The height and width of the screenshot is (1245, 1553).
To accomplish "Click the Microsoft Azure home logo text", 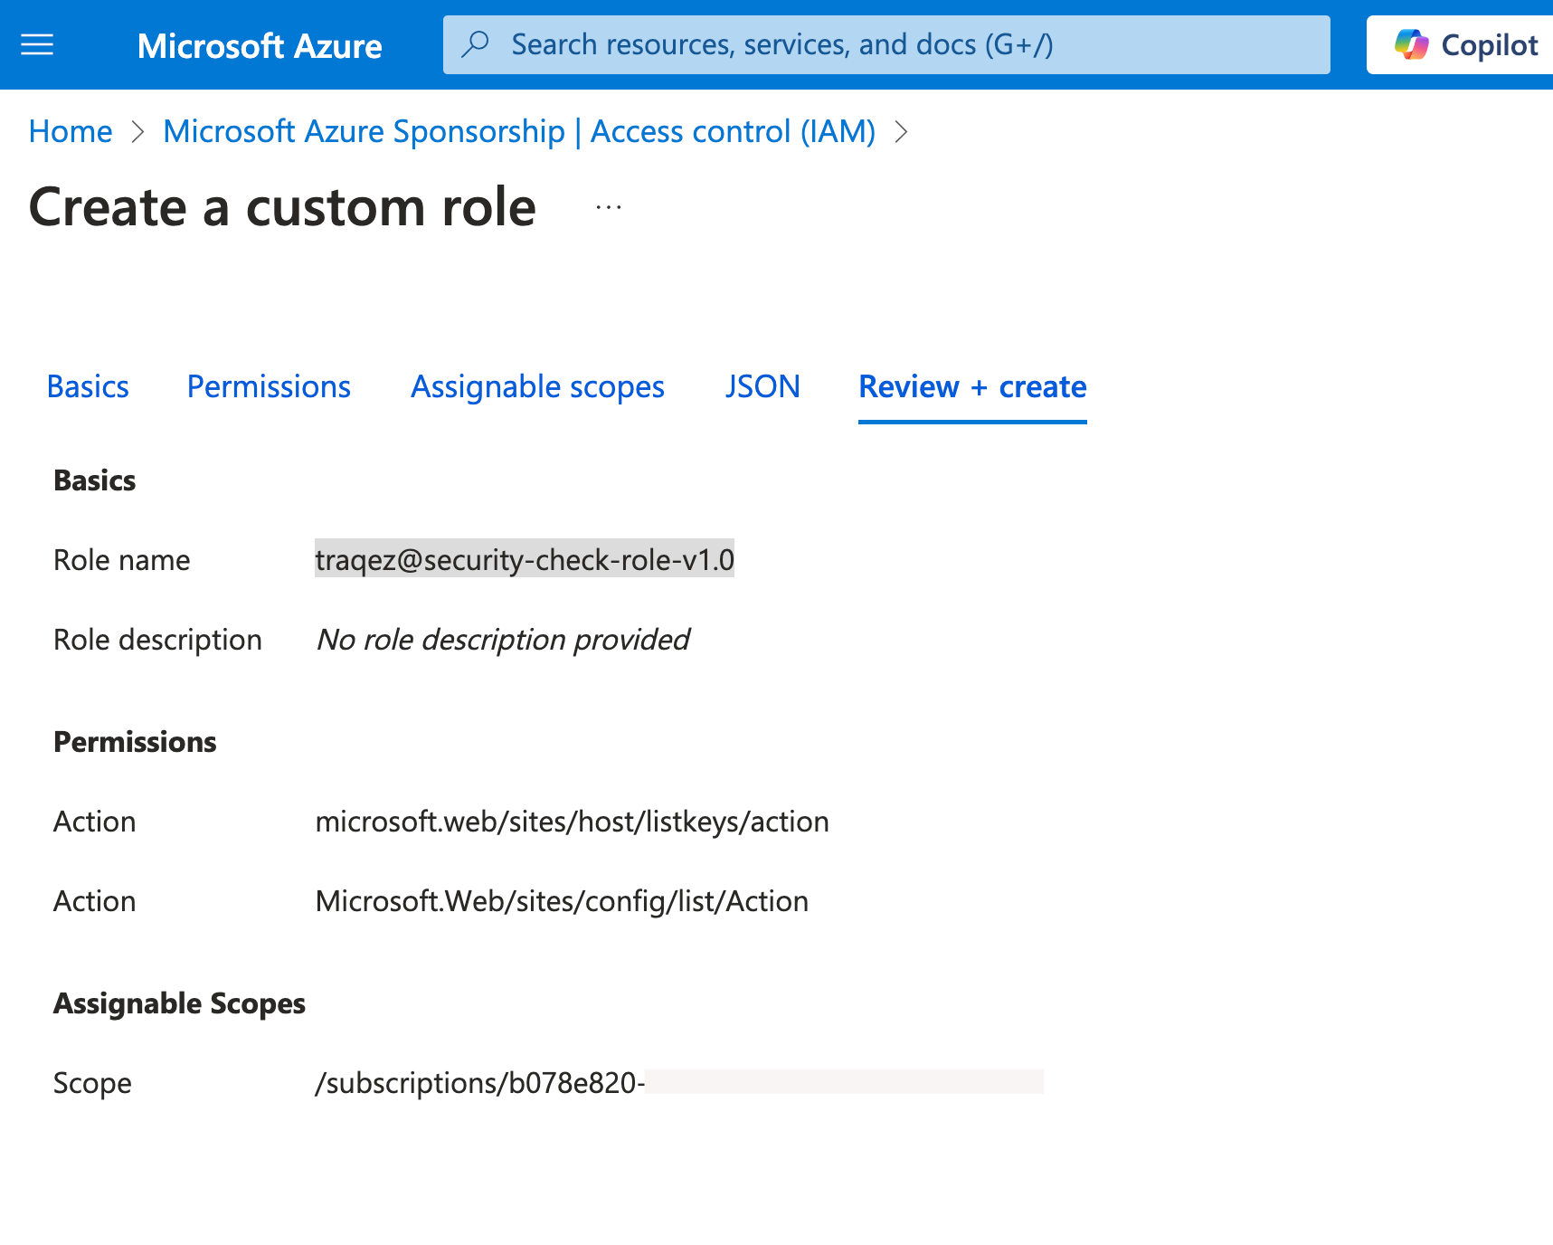I will click(260, 45).
